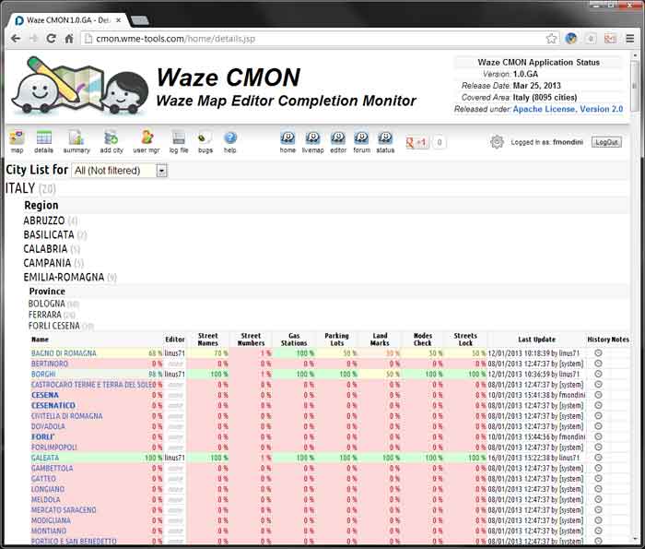
Task: Click the Google +1 button
Action: tap(417, 142)
